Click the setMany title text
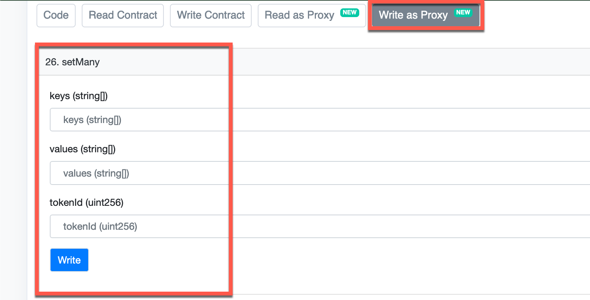Screen dimensions: 590x300 [x=81, y=62]
